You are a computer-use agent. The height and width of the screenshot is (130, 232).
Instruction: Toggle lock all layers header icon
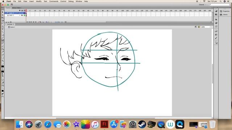(x=22, y=10)
